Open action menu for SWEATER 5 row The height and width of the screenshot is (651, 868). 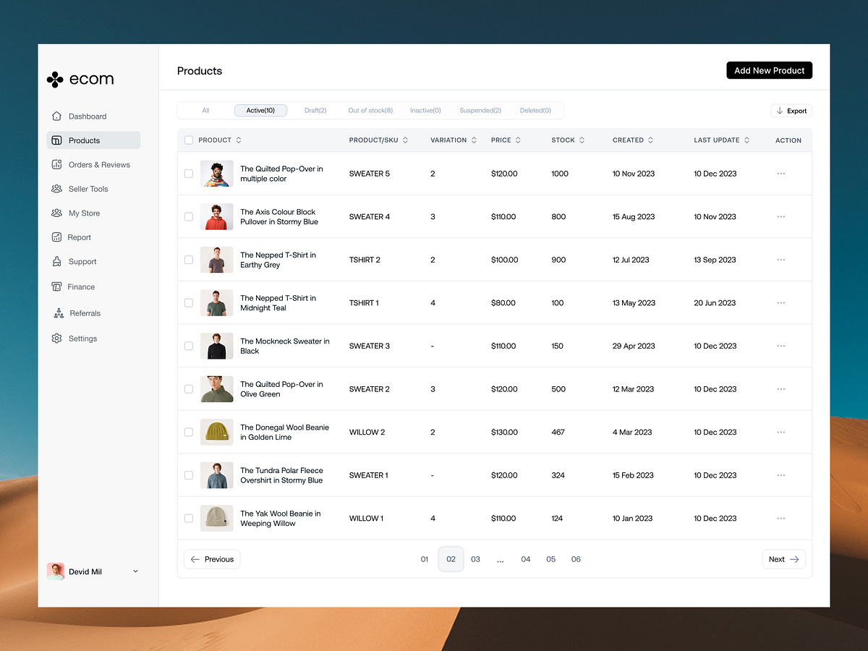coord(780,174)
